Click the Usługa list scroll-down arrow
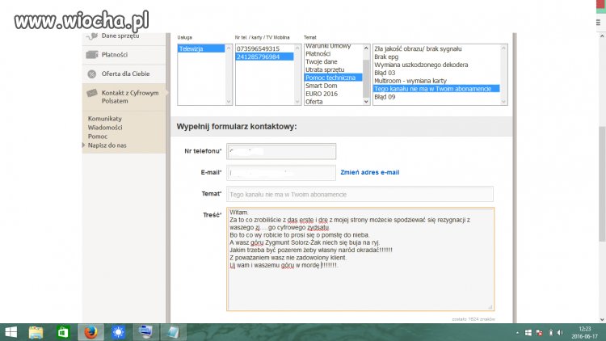This screenshot has width=606, height=341. (x=229, y=102)
